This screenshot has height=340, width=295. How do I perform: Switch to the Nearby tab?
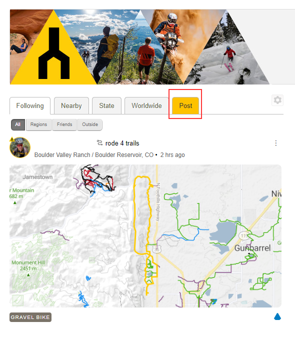click(71, 106)
